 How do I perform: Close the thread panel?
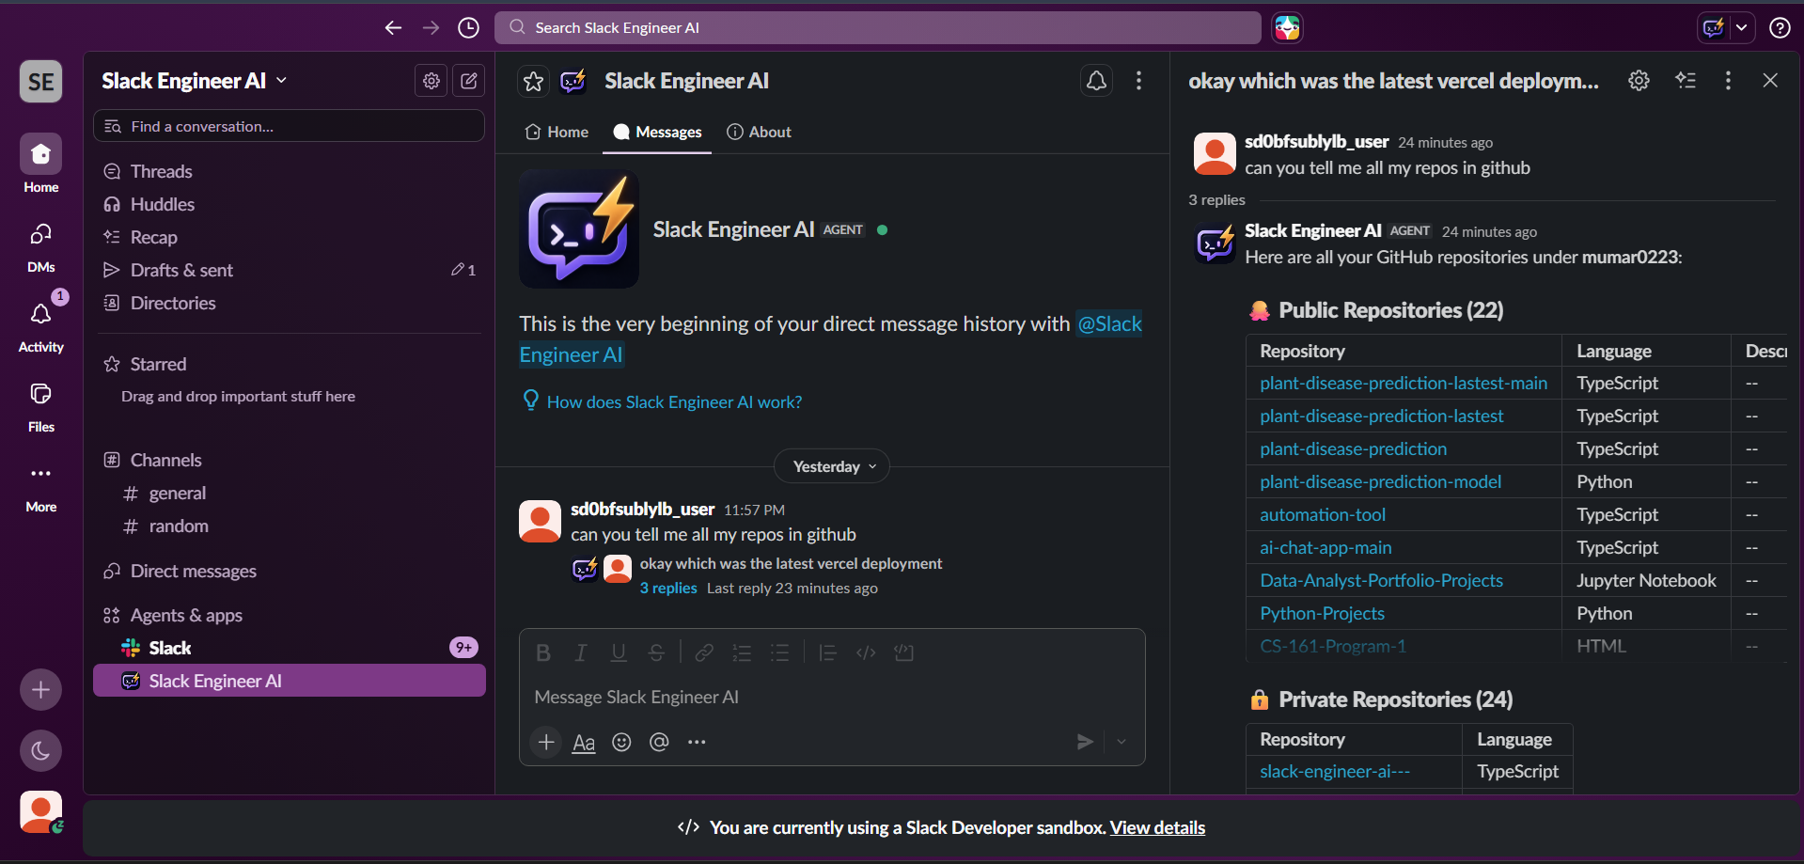coord(1770,81)
